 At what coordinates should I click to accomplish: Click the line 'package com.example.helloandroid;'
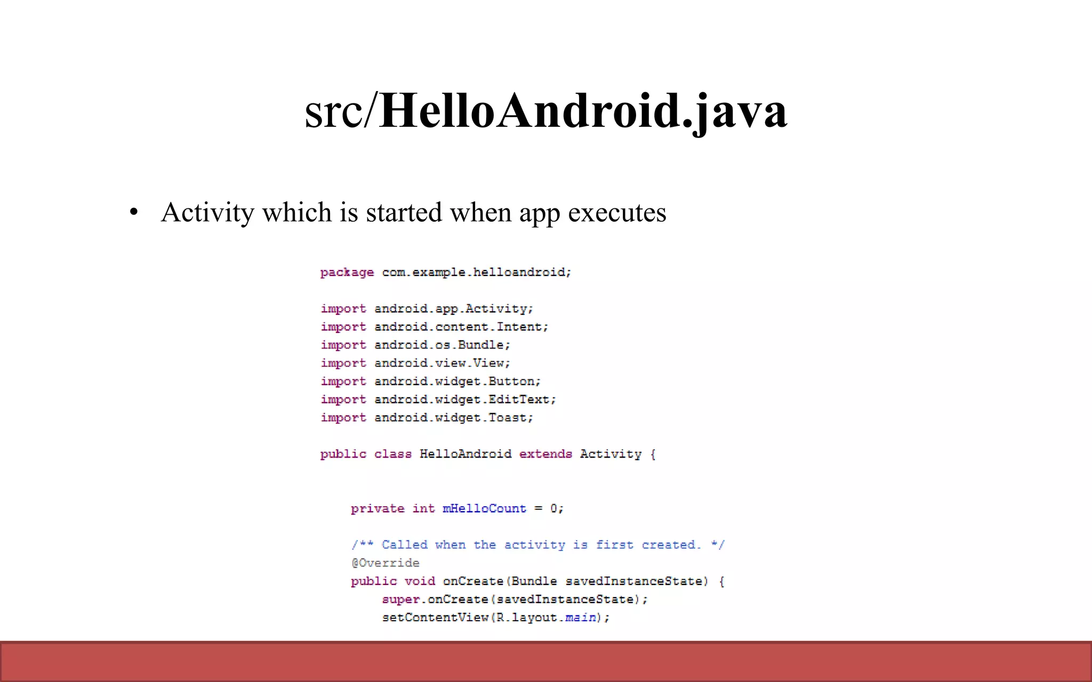point(446,272)
